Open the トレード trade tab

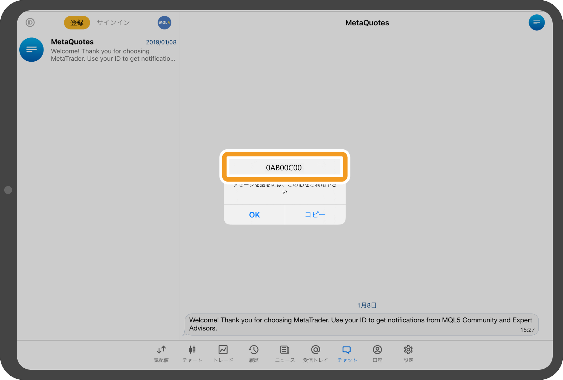(223, 354)
